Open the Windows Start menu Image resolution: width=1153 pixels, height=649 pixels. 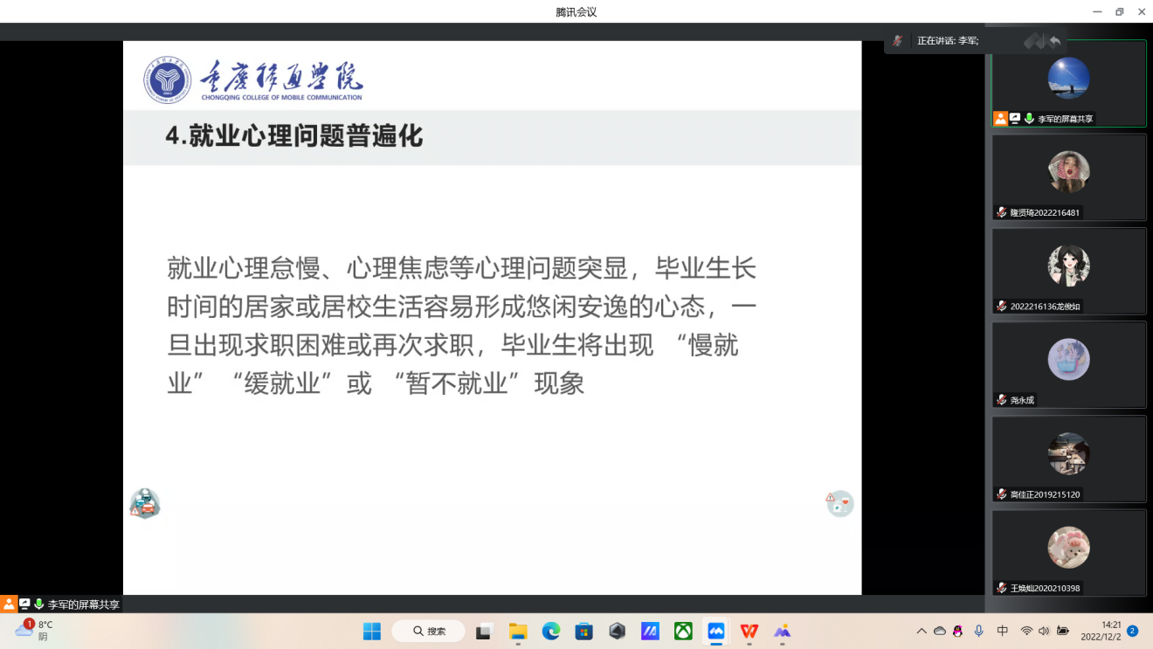[372, 631]
